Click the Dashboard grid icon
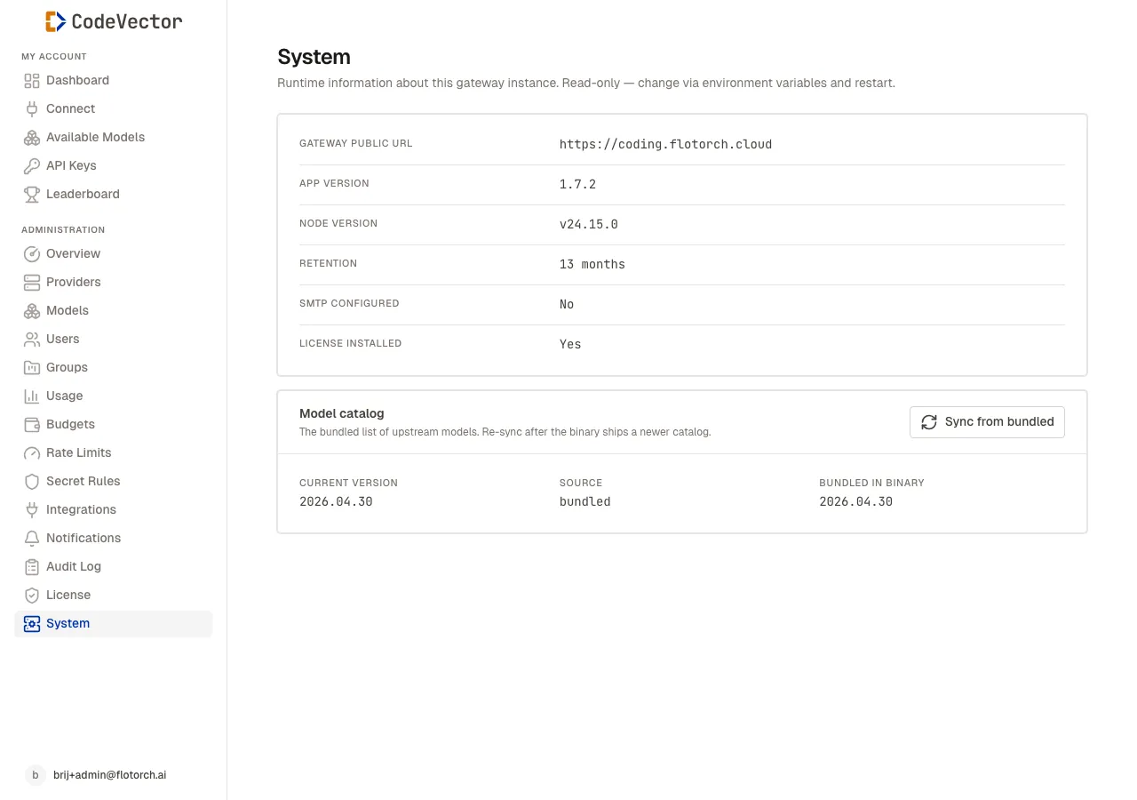Viewport: 1137px width, 800px height. pos(32,81)
